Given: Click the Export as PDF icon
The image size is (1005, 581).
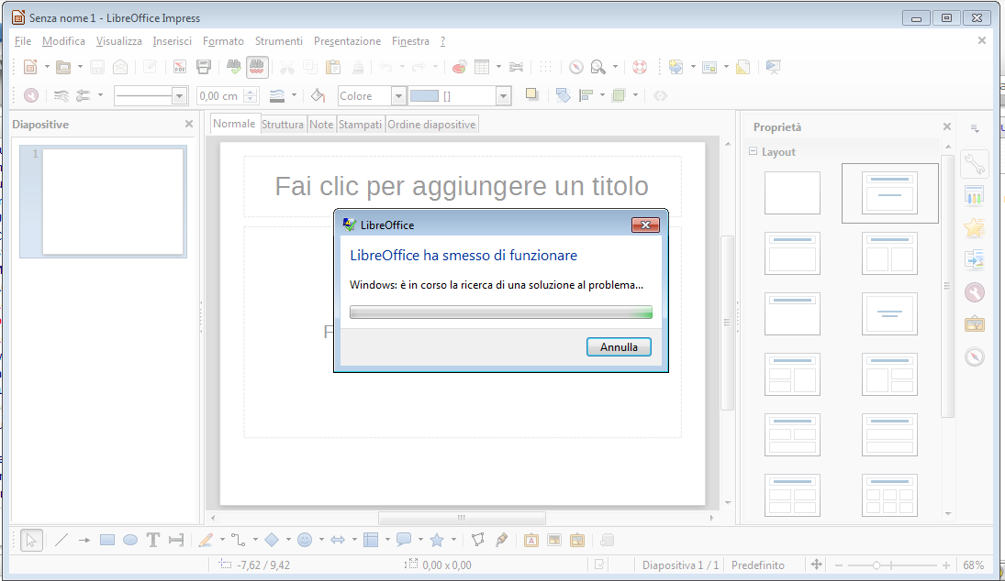Looking at the screenshot, I should [180, 67].
